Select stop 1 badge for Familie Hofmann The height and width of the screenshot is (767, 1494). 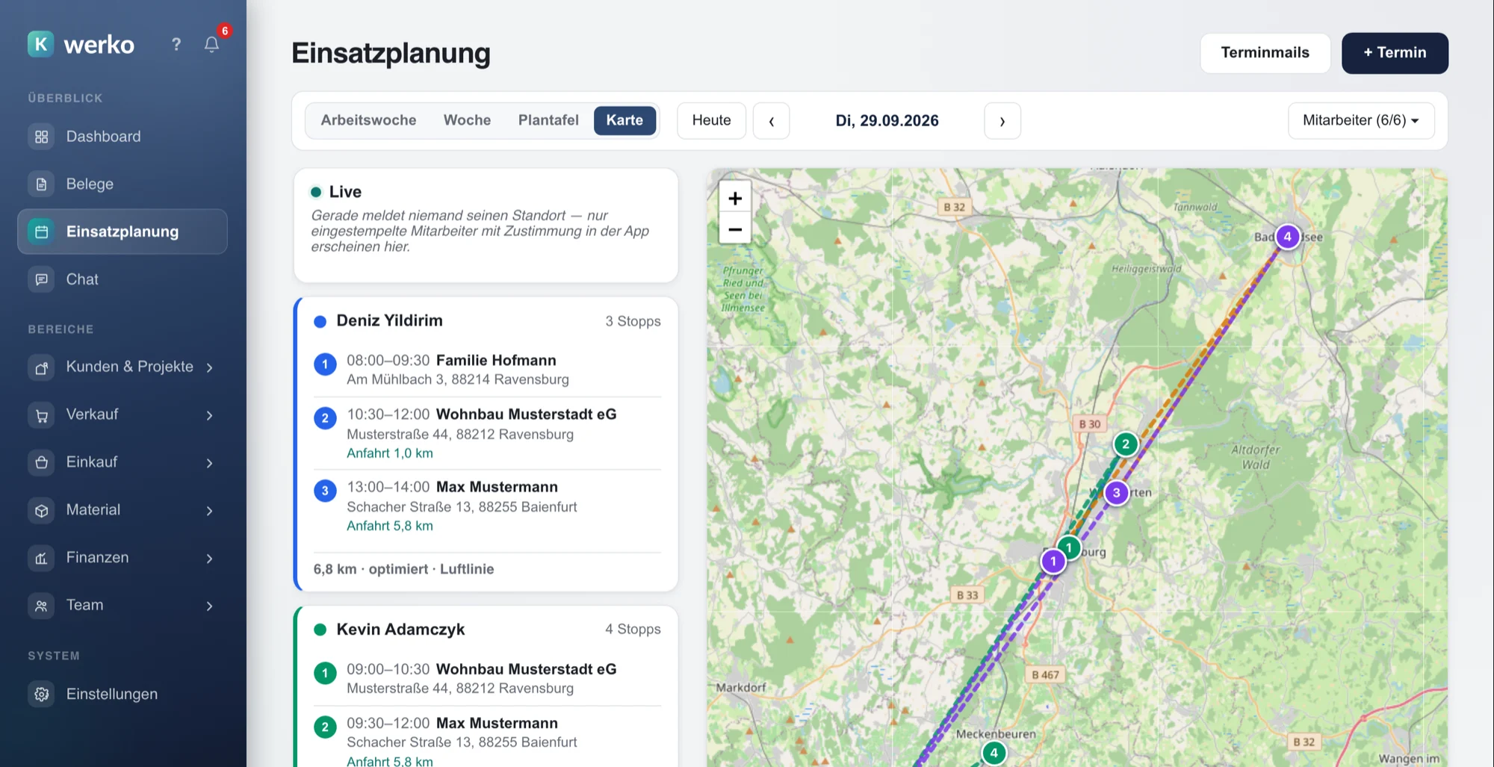pyautogui.click(x=325, y=364)
